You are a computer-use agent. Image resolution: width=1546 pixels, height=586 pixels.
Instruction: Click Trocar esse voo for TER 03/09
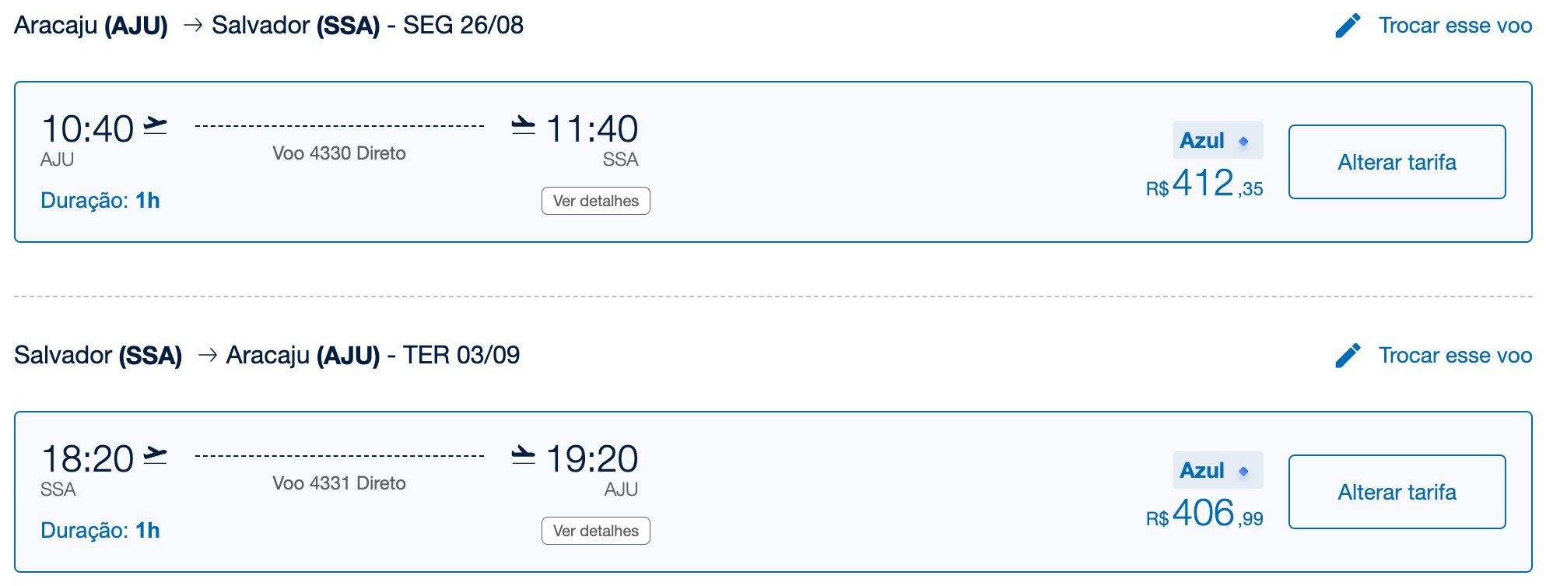tap(1454, 356)
